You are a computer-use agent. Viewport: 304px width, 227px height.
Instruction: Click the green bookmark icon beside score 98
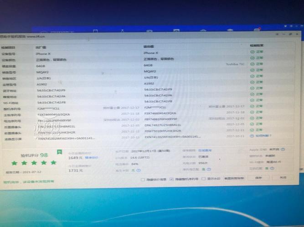click(x=59, y=152)
